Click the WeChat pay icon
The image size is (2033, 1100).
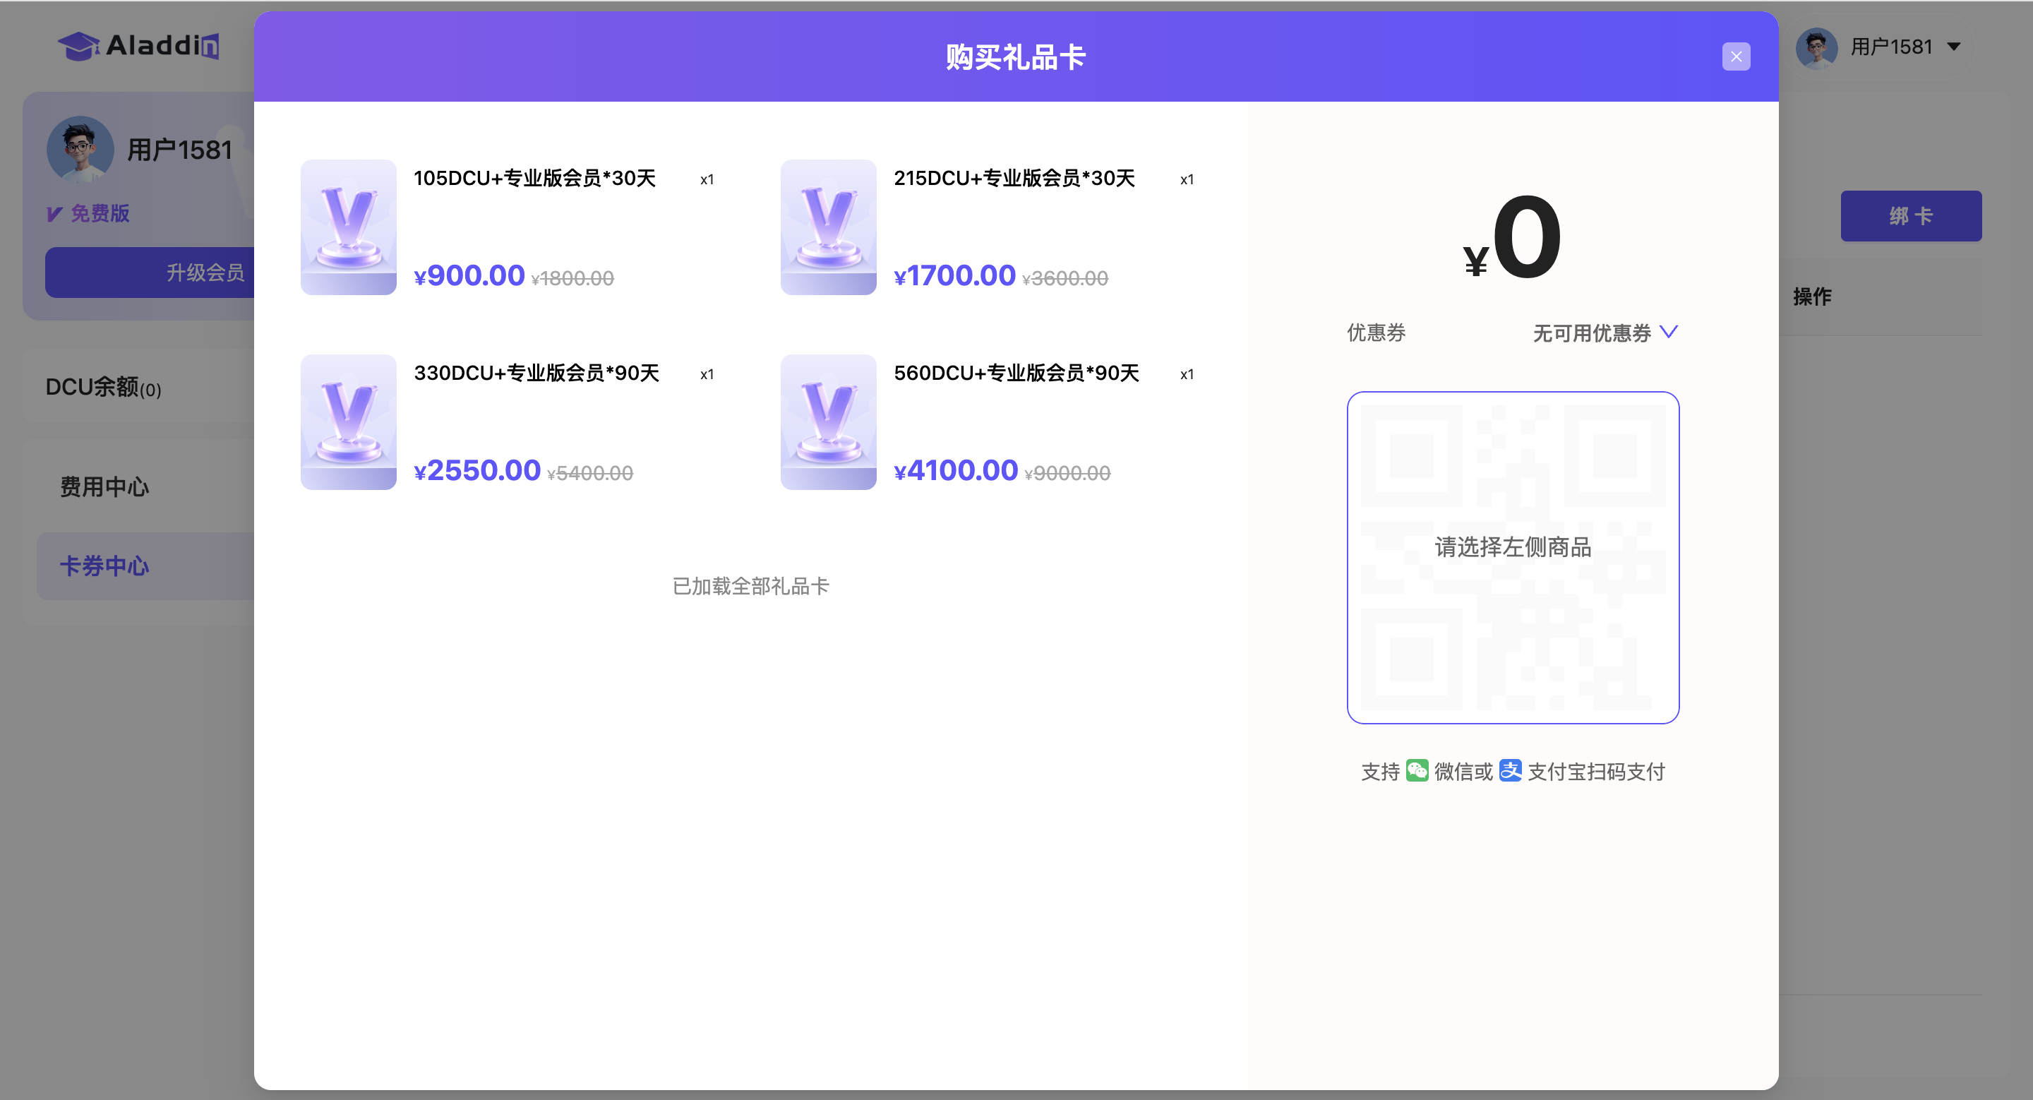pyautogui.click(x=1417, y=771)
